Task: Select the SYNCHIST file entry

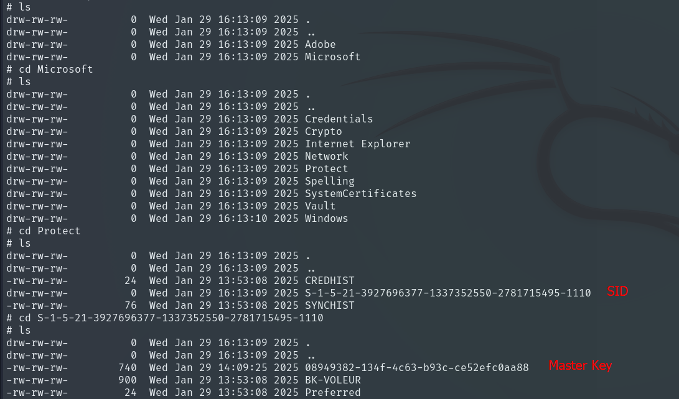Action: [329, 306]
